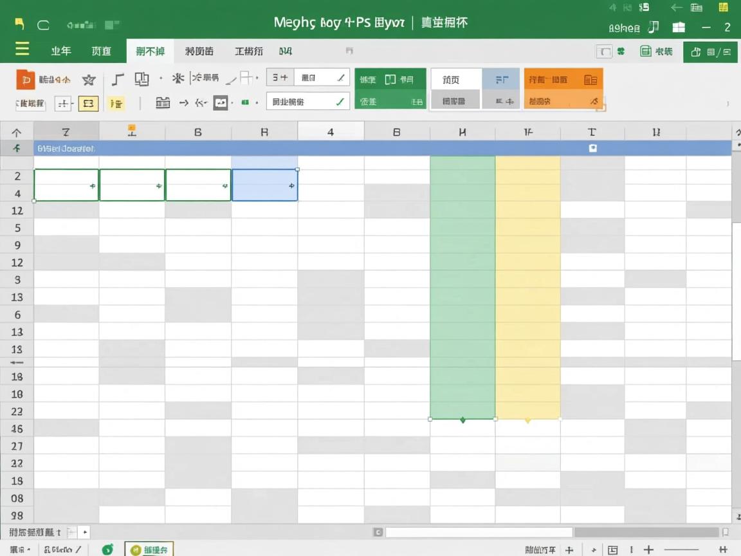The width and height of the screenshot is (741, 556).
Task: Expand dropdown arrow in the first green-bordered cell
Action: [93, 185]
